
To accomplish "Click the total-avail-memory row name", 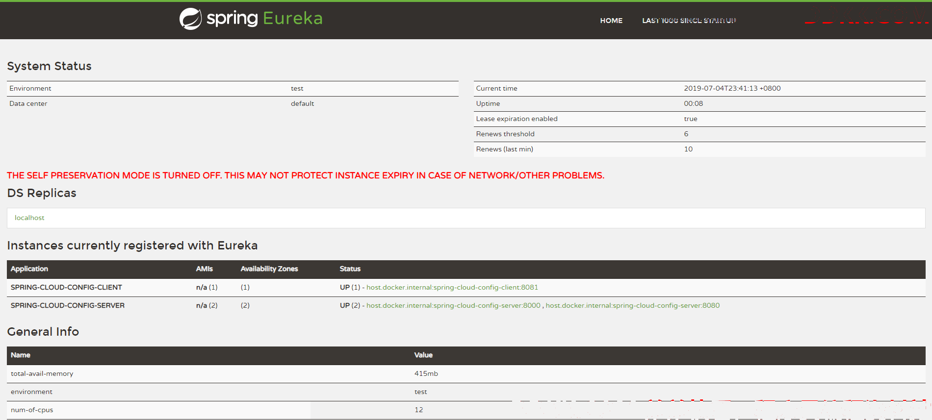I will 42,373.
